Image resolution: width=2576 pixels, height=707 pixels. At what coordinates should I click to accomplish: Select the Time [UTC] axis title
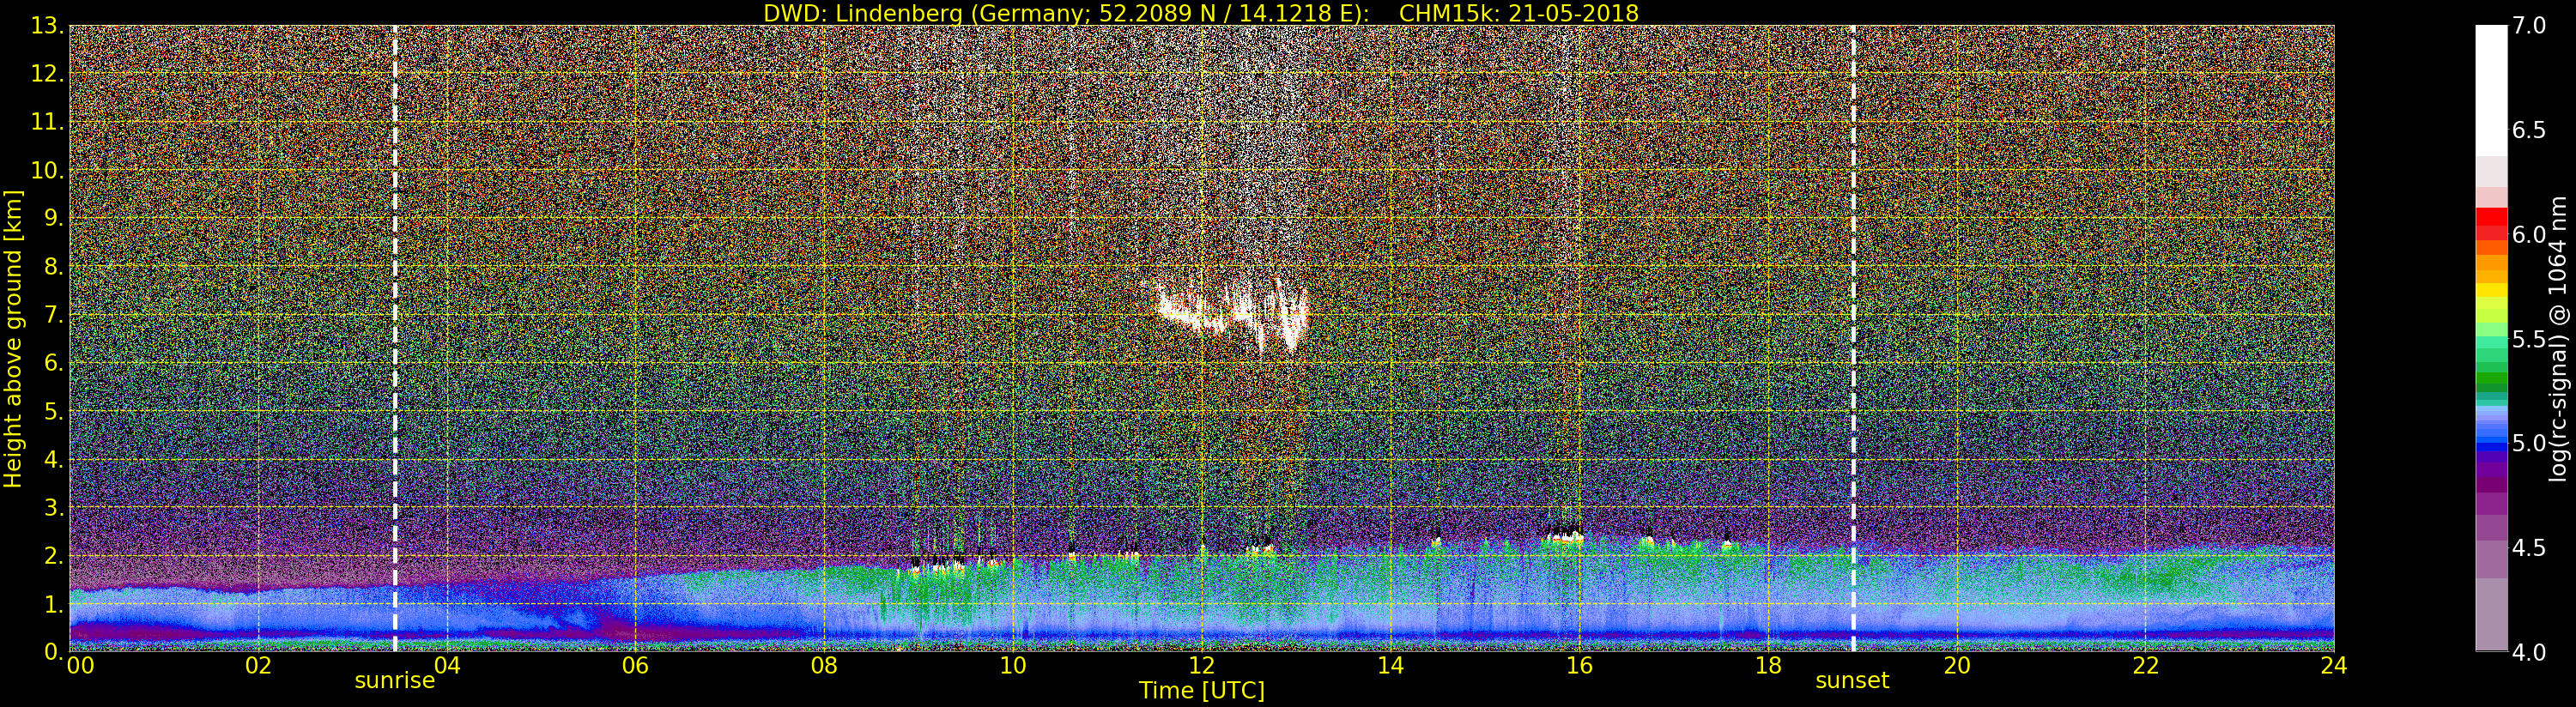[x=1202, y=691]
